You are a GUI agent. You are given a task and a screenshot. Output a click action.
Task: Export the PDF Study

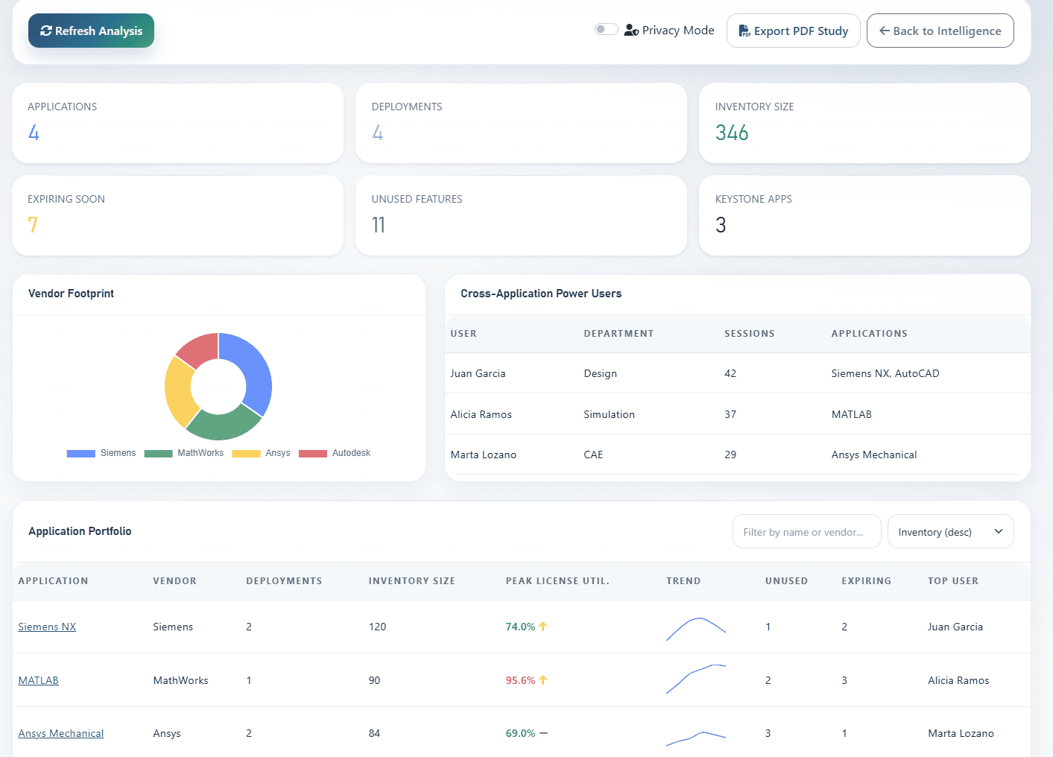(793, 31)
